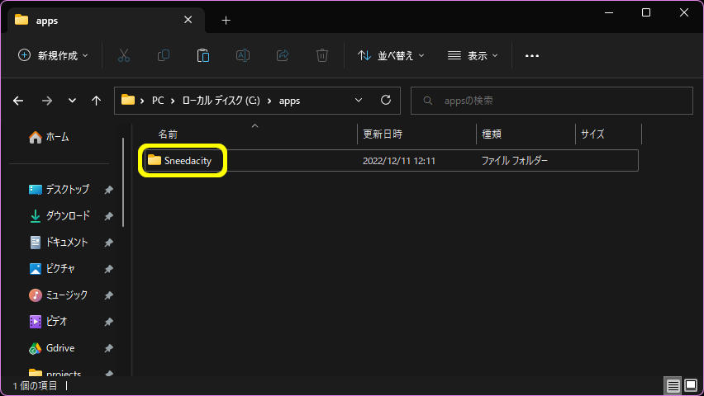The width and height of the screenshot is (704, 396).
Task: Click the Delete trash icon
Action: [x=322, y=55]
